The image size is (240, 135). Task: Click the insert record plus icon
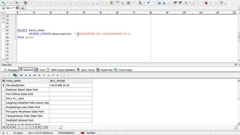tap(39, 75)
